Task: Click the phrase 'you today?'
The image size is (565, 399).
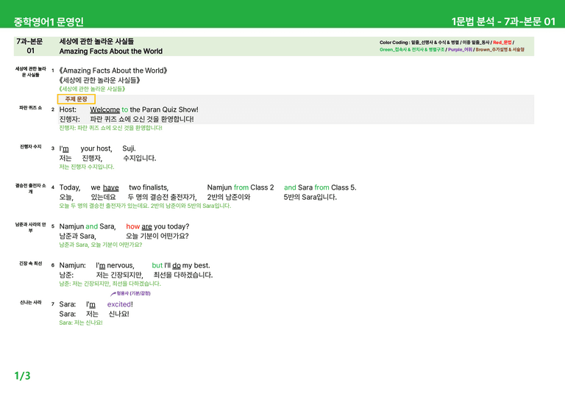Action: click(x=171, y=226)
